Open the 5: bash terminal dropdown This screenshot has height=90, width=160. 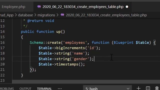point(107,88)
